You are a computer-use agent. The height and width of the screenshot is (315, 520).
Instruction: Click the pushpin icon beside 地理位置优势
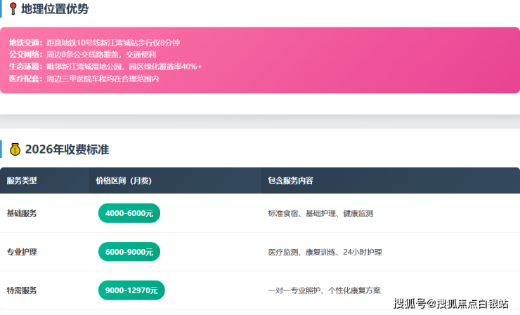tap(13, 9)
